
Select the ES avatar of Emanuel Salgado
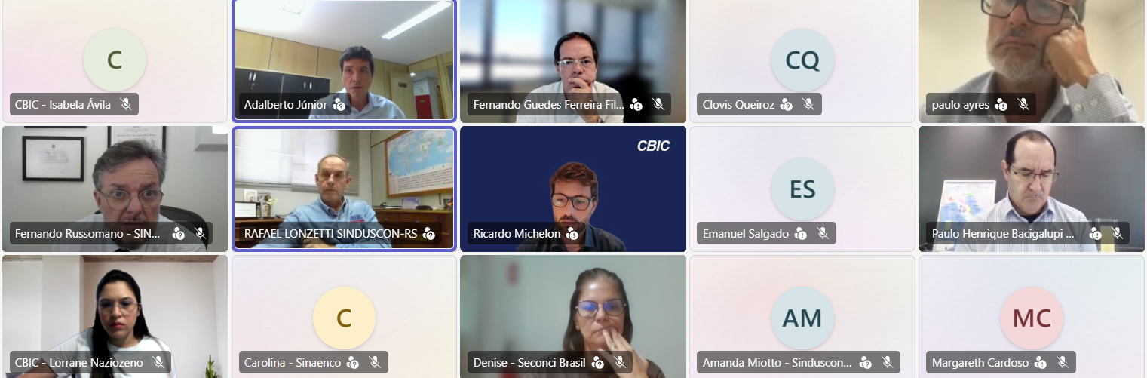802,189
